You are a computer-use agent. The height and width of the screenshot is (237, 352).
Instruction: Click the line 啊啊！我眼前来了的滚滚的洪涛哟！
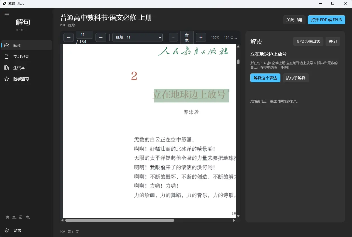(x=175, y=167)
